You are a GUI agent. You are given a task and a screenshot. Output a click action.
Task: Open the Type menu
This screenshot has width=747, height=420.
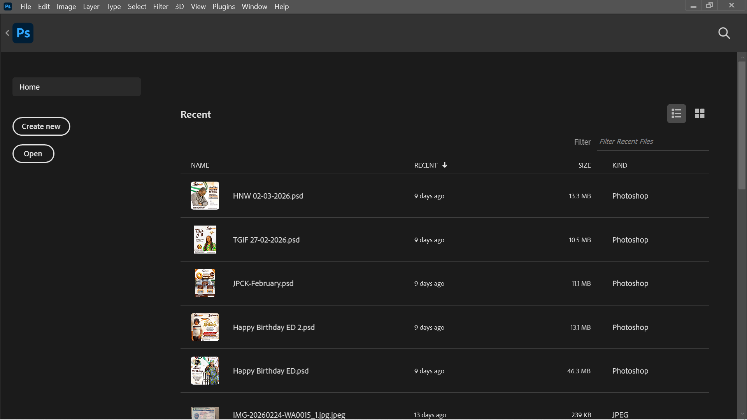pyautogui.click(x=114, y=7)
